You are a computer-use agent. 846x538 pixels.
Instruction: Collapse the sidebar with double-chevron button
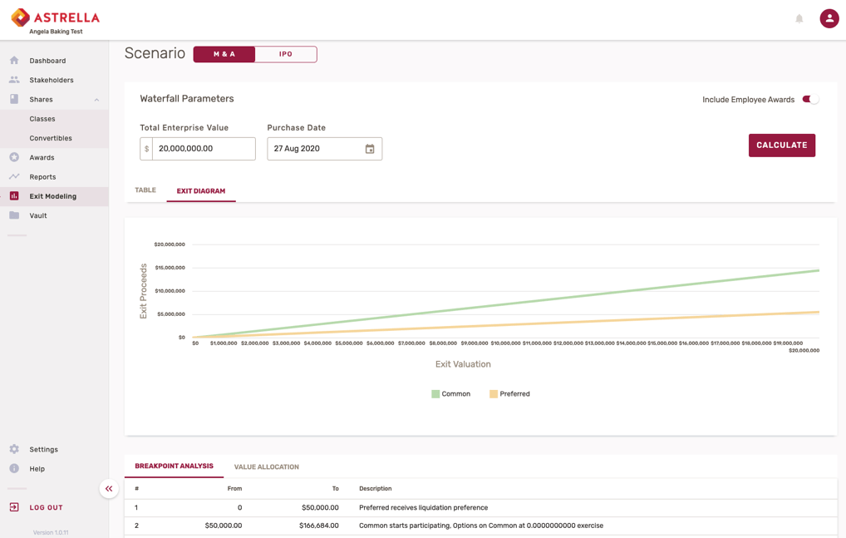[109, 489]
